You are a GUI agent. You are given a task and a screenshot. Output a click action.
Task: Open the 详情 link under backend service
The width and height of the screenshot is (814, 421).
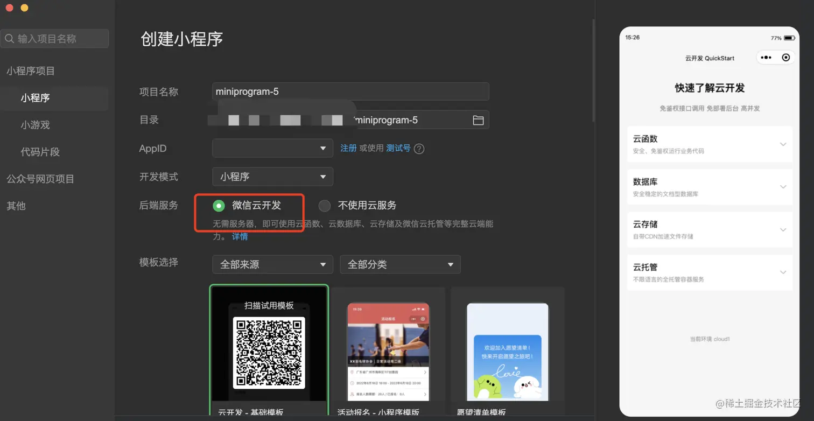point(240,236)
